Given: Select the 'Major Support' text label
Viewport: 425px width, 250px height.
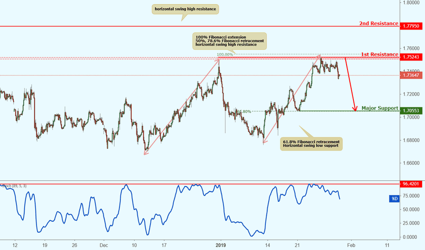Looking at the screenshot, I should [380, 108].
